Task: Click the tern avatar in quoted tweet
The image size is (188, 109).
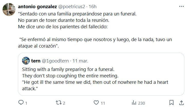Action: click(x=26, y=61)
